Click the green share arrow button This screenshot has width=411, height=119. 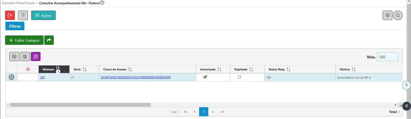point(49,40)
